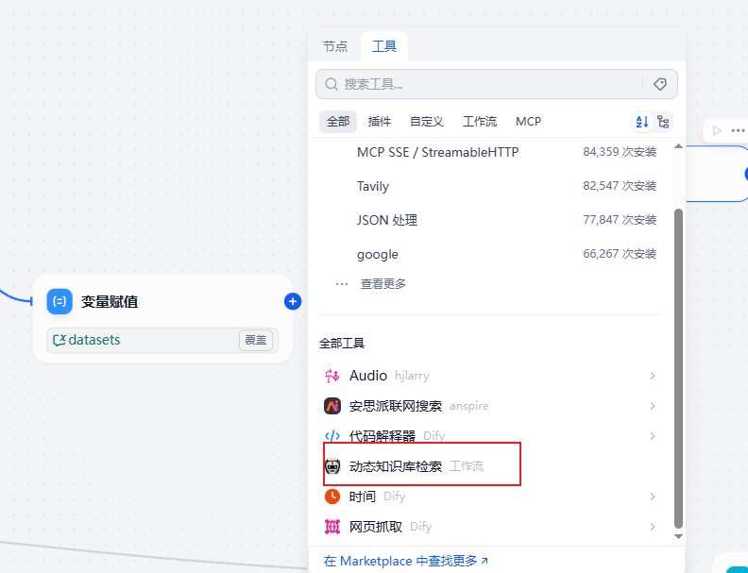
Task: Click 查看更多 to show more tools
Action: tap(382, 283)
